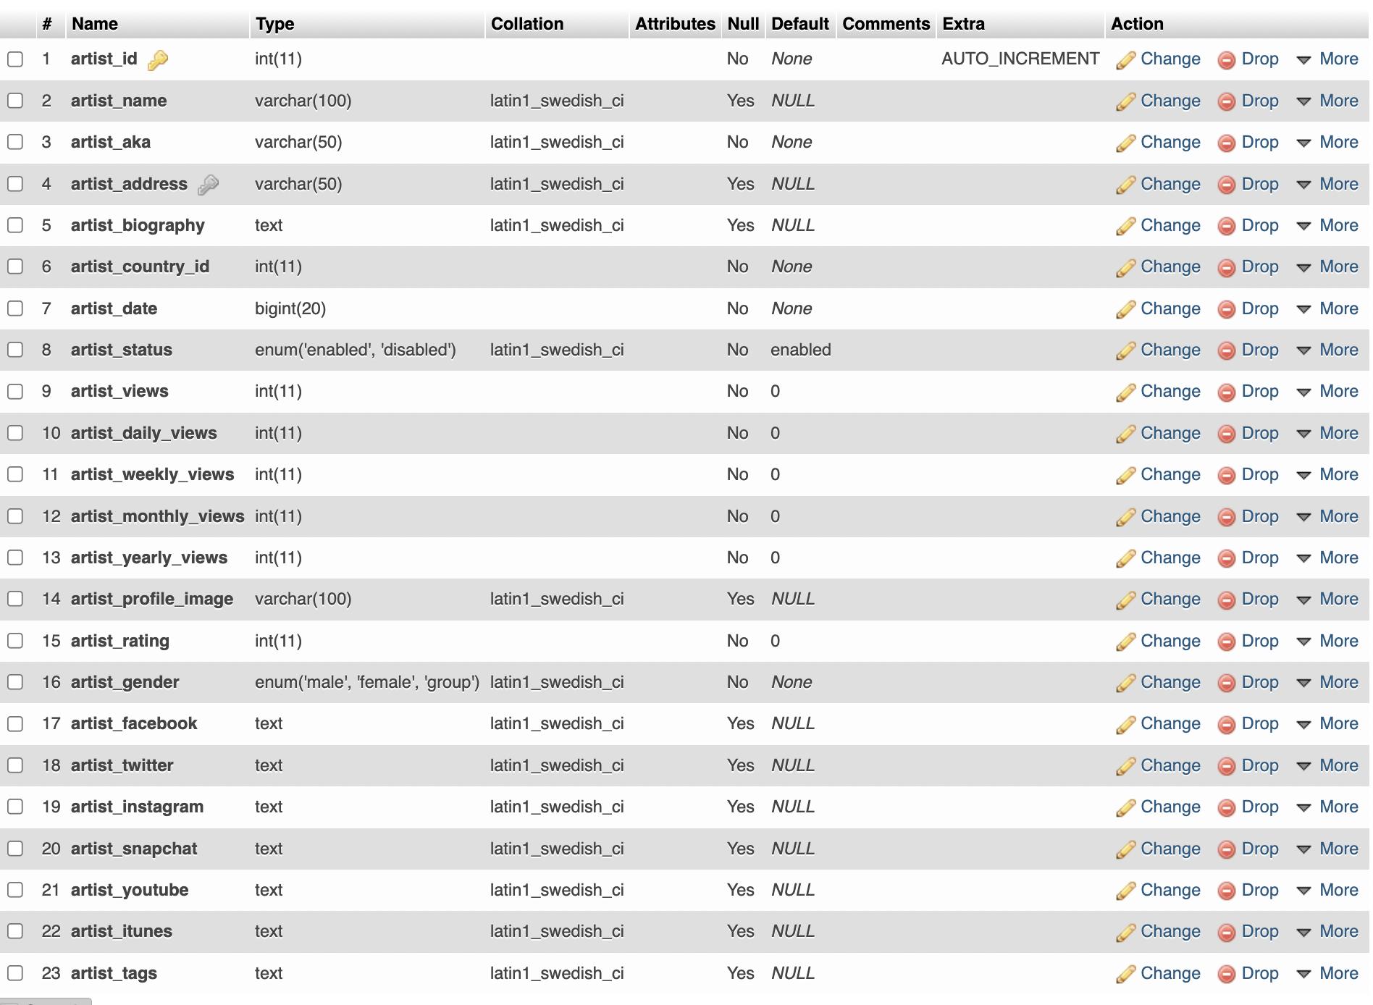
Task: Open More dropdown for artist_tags
Action: click(x=1327, y=973)
